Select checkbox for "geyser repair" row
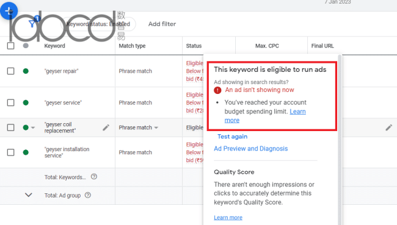 10,71
